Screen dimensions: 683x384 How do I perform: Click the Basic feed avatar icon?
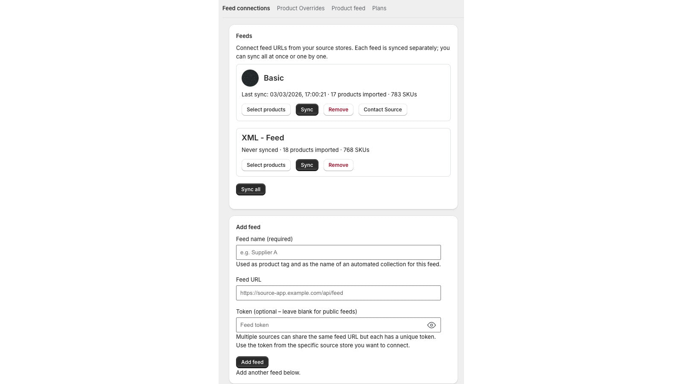pos(250,78)
